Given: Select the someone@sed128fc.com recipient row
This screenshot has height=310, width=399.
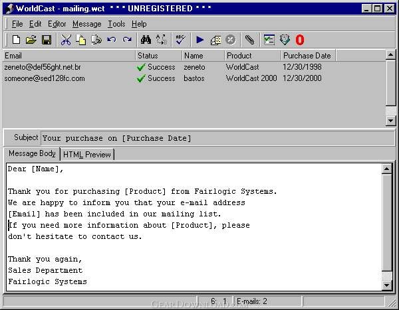Looking at the screenshot, I should [x=194, y=78].
